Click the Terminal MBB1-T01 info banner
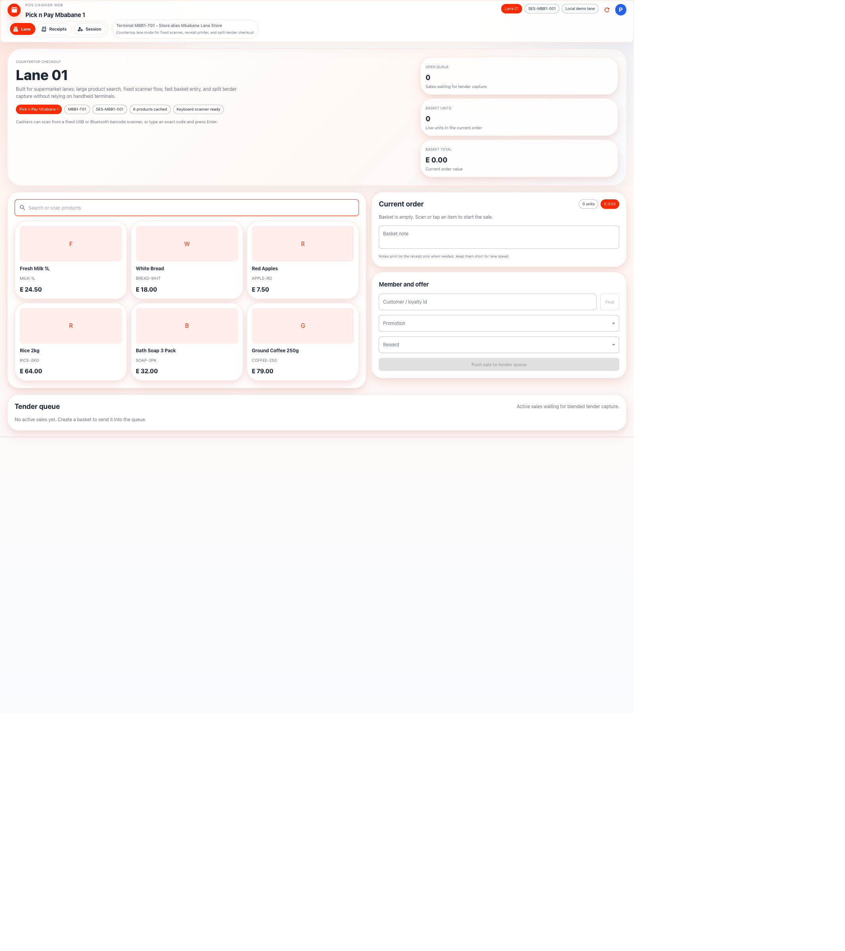This screenshot has width=845, height=951. (x=185, y=29)
